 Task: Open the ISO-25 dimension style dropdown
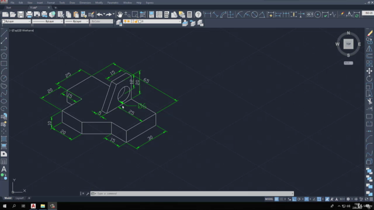pos(368,13)
